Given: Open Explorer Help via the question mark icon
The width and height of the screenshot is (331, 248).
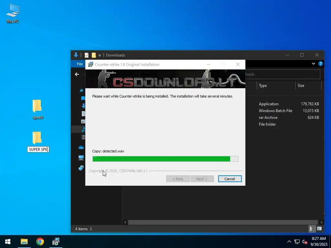Looking at the screenshot, I should pyautogui.click(x=320, y=64).
